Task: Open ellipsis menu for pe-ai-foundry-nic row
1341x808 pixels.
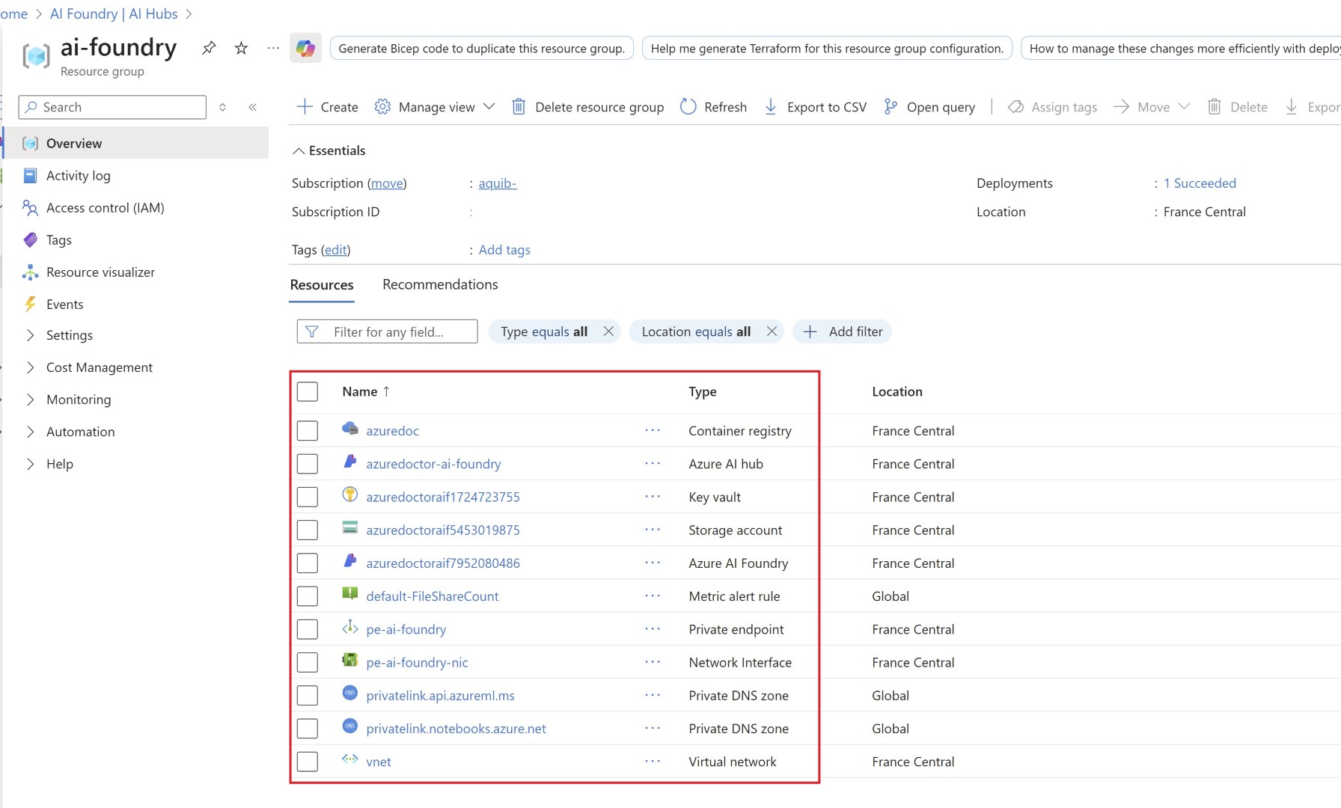Action: (653, 662)
